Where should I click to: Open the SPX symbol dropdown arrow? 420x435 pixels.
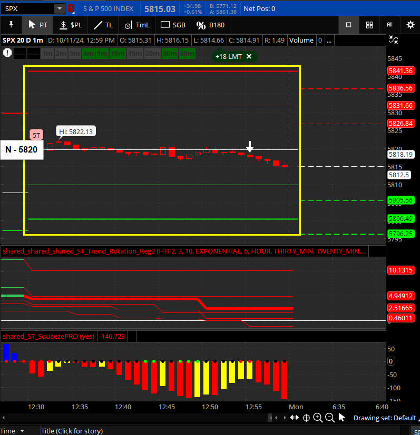tap(59, 8)
